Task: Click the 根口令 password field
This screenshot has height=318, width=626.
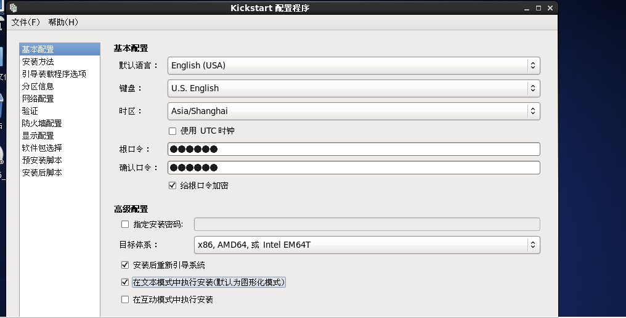Action: pos(354,149)
